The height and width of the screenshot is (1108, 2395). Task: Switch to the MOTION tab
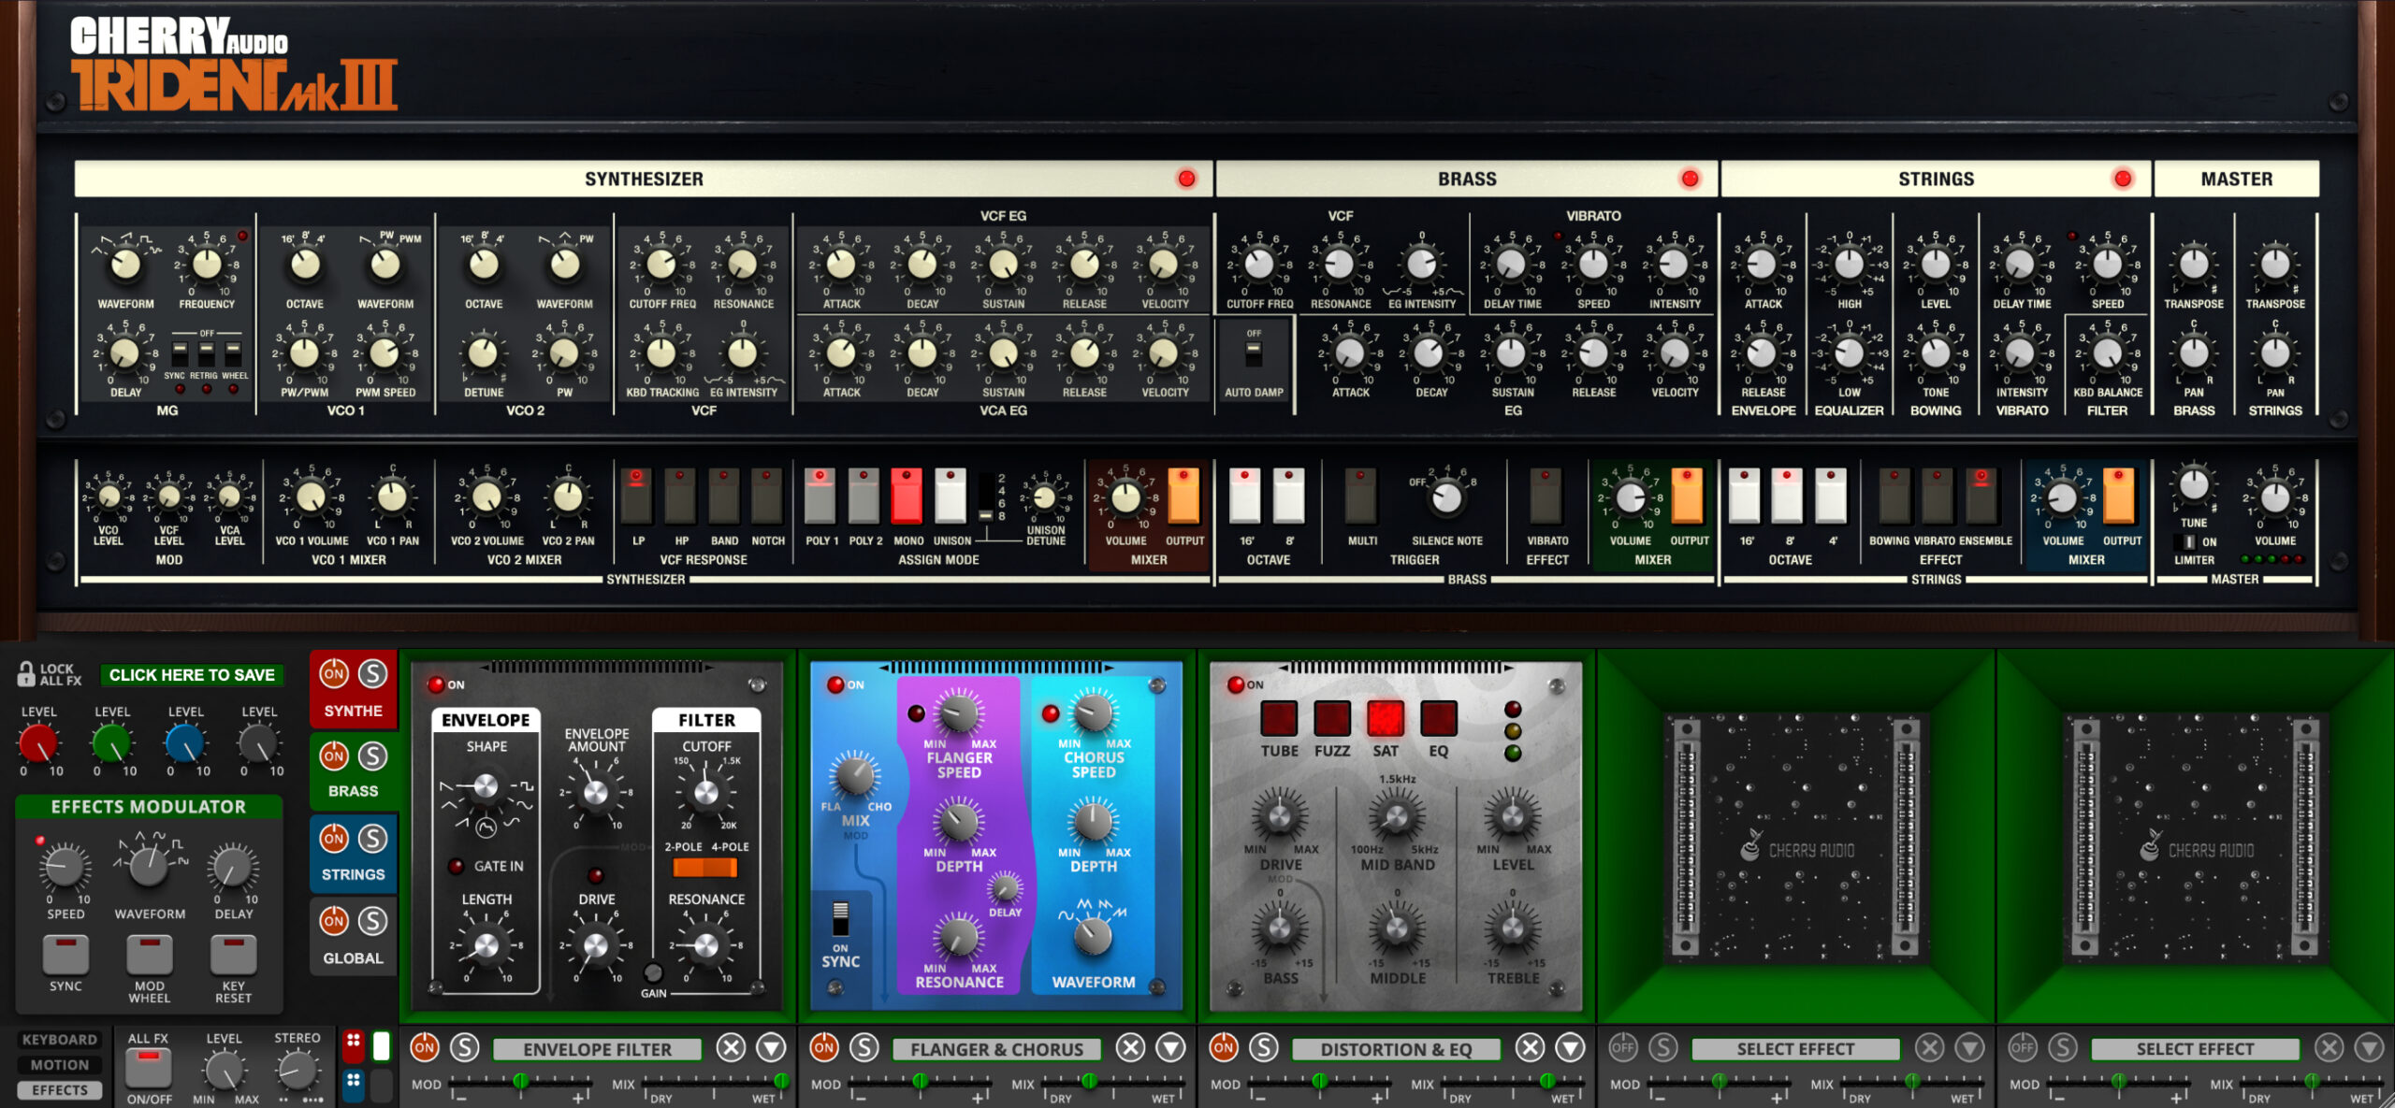click(62, 1064)
